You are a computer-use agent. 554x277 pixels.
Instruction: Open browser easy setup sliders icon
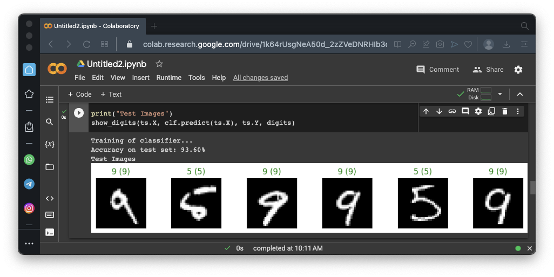pyautogui.click(x=524, y=44)
